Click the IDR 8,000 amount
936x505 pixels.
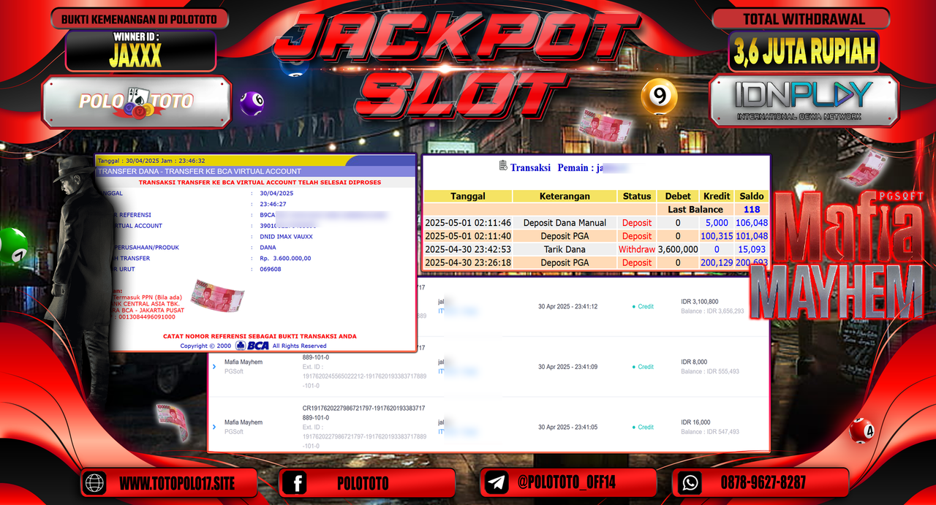(694, 362)
